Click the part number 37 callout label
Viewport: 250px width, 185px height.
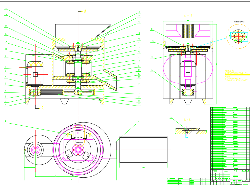[x=152, y=29]
